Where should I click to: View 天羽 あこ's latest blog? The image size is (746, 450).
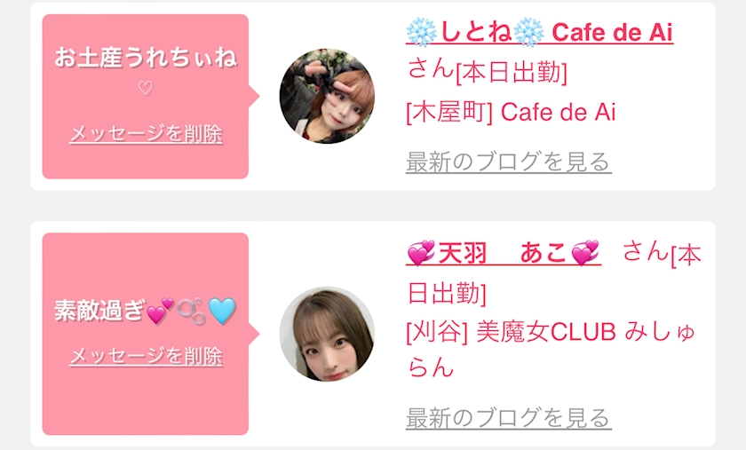(509, 418)
